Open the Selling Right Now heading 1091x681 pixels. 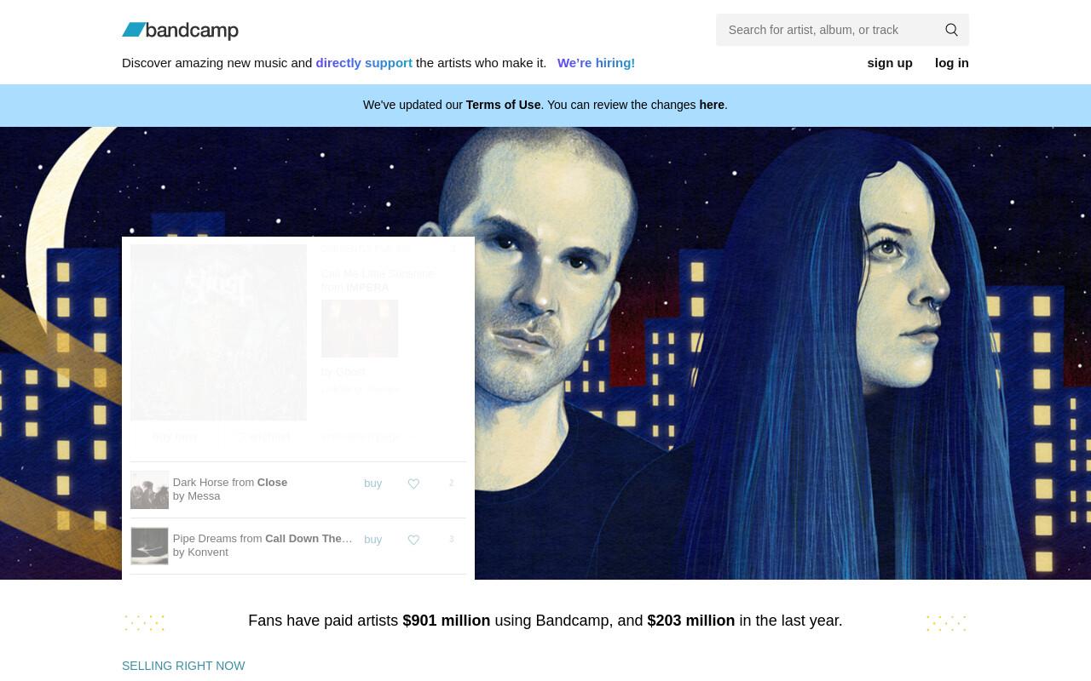[x=183, y=666]
